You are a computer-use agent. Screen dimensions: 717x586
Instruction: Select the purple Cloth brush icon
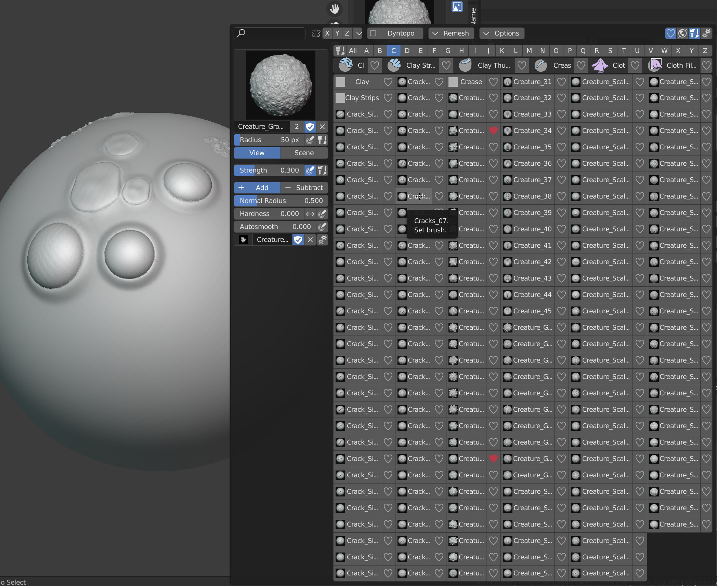pos(600,65)
